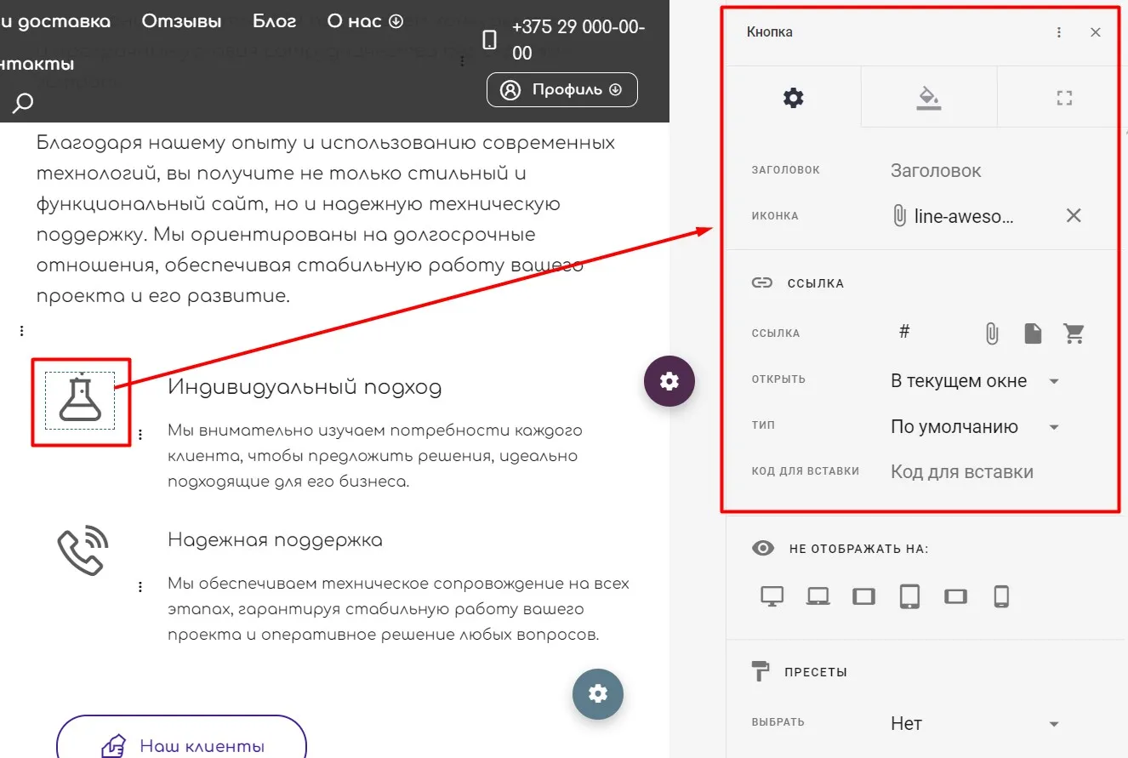Click the Наш клиенты button
The height and width of the screenshot is (758, 1128).
(181, 746)
